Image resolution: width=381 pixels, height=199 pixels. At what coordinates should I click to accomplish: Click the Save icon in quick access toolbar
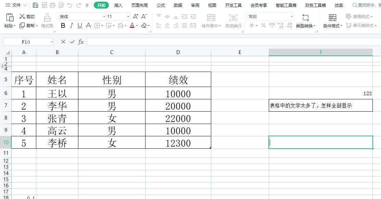(x=36, y=5)
